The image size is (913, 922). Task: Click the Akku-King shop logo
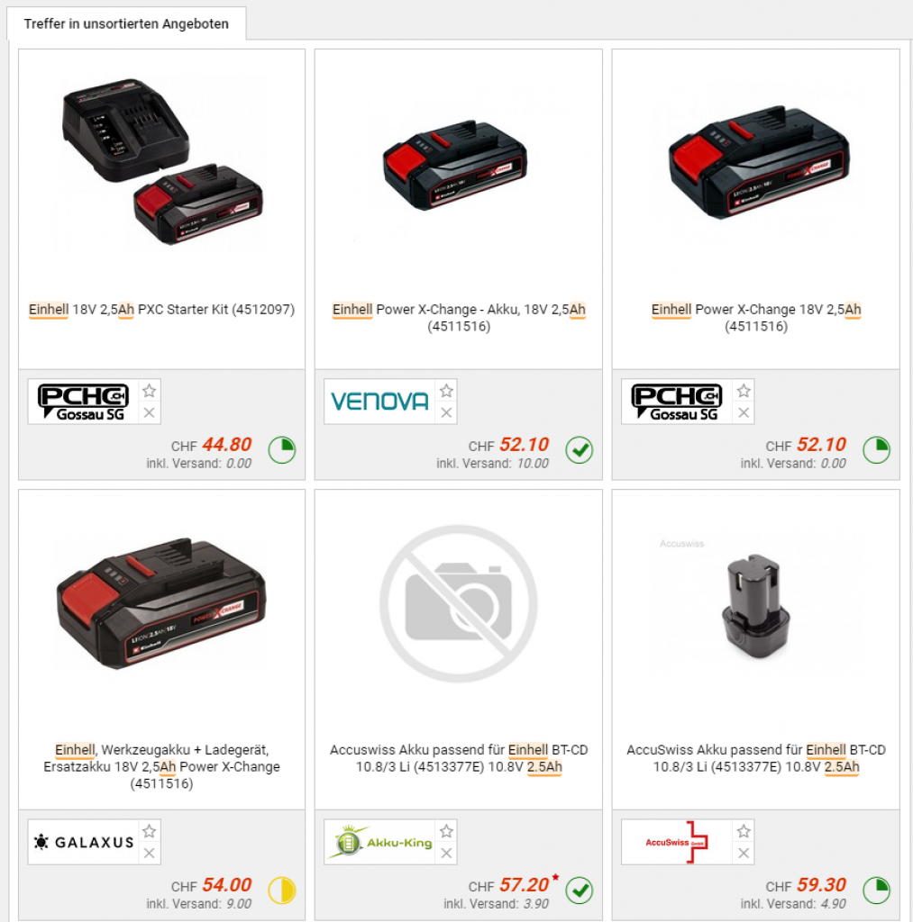[x=379, y=842]
